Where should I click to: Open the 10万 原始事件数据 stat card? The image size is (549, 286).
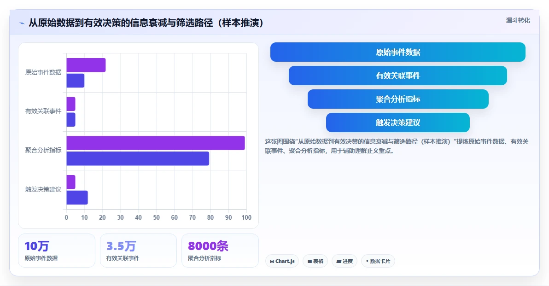click(x=57, y=251)
